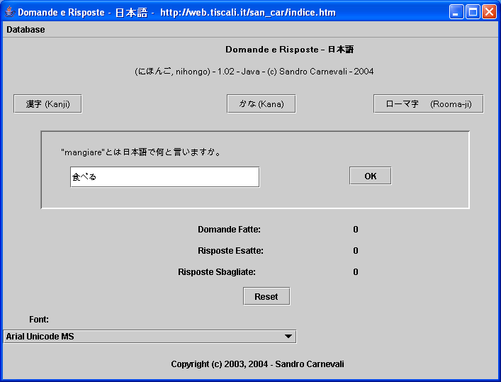Click the "Domande e Risposte - 日本語" heading
Screen dimensions: 501x382
[290, 50]
